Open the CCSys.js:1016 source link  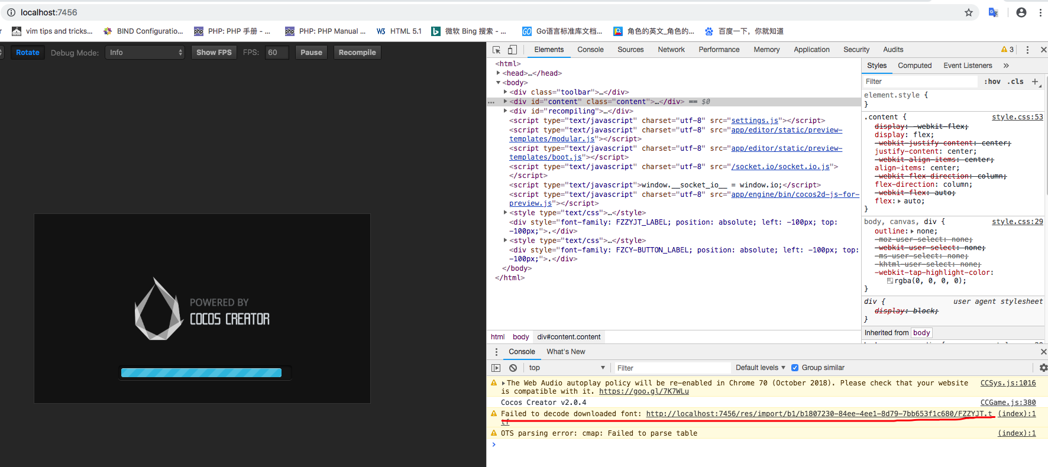point(1008,383)
